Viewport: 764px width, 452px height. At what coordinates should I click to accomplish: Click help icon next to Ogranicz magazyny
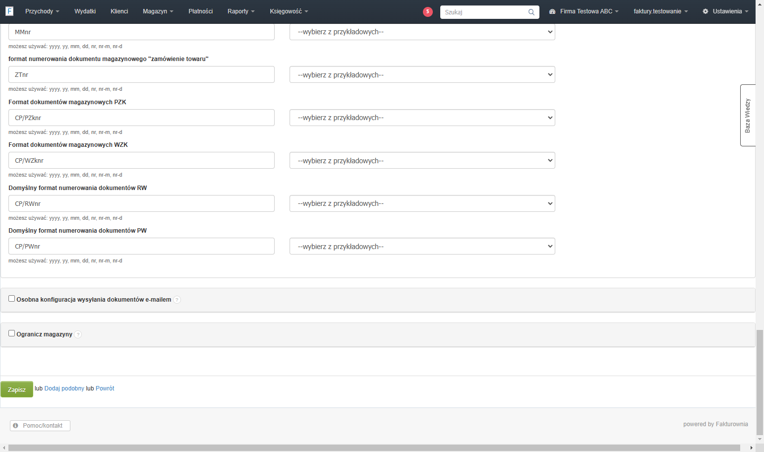(78, 334)
